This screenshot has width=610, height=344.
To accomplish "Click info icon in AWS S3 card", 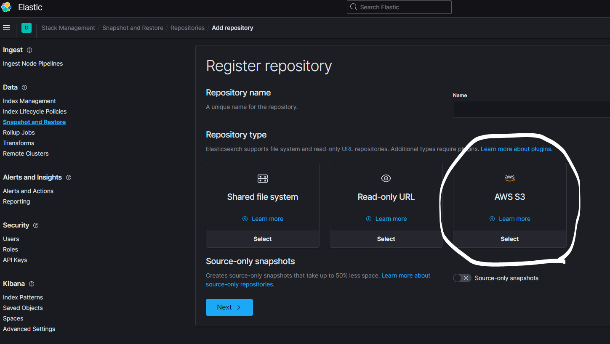I will point(492,219).
